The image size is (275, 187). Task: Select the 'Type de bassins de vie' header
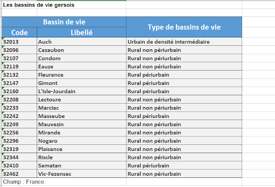[184, 27]
